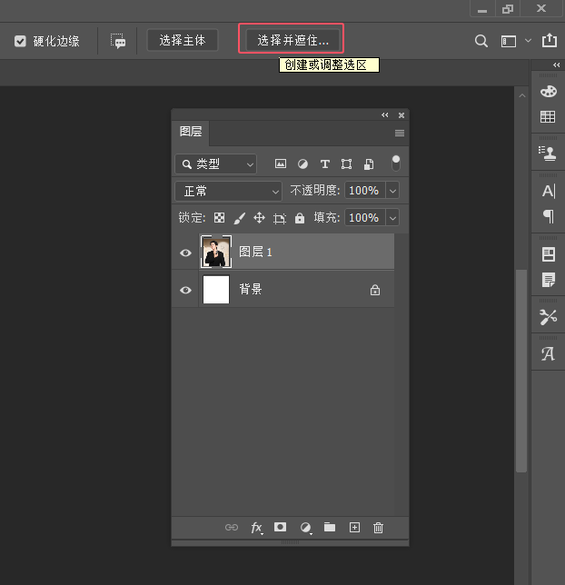Viewport: 565px width, 585px height.
Task: Expand the workspace switcher dropdown arrow
Action: click(x=528, y=40)
